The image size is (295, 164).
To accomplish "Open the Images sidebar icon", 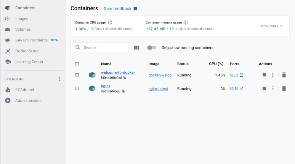I will pyautogui.click(x=8, y=19).
